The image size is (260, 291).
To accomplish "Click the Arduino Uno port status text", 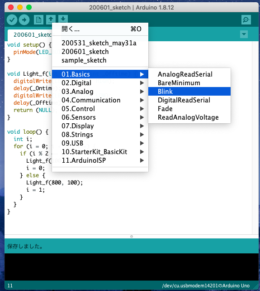I will (x=206, y=286).
